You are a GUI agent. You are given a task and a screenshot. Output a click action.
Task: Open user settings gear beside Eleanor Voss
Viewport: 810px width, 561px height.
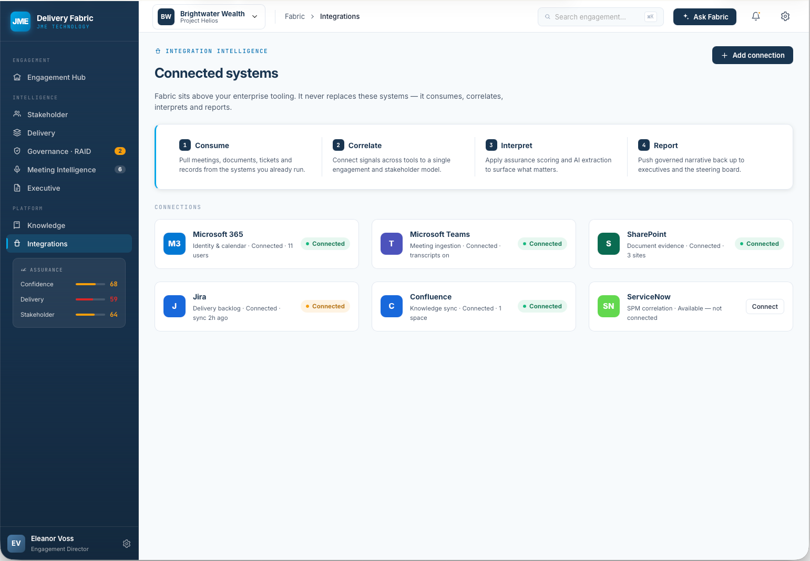(127, 544)
